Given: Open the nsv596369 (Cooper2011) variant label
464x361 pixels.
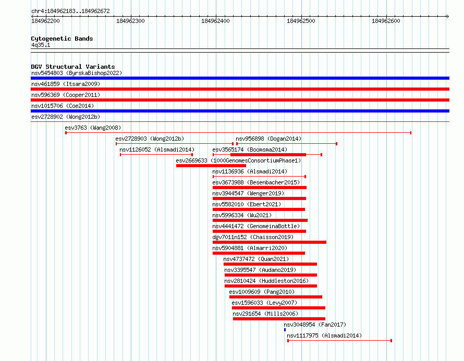Looking at the screenshot, I should (x=66, y=95).
